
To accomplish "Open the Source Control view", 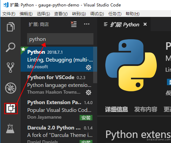I will click(10, 68).
